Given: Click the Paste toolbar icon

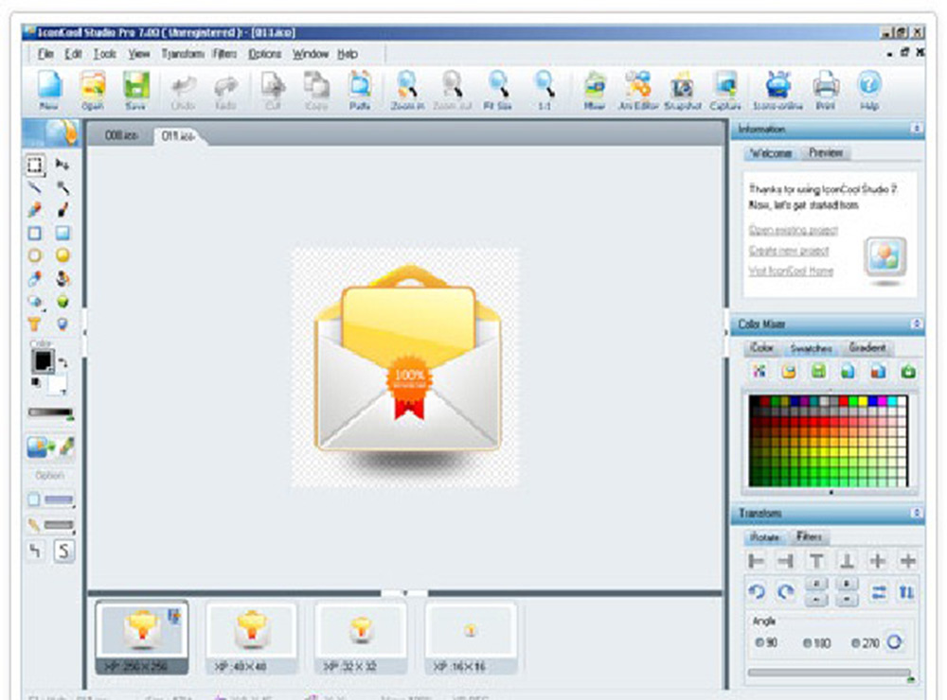Looking at the screenshot, I should pyautogui.click(x=360, y=90).
